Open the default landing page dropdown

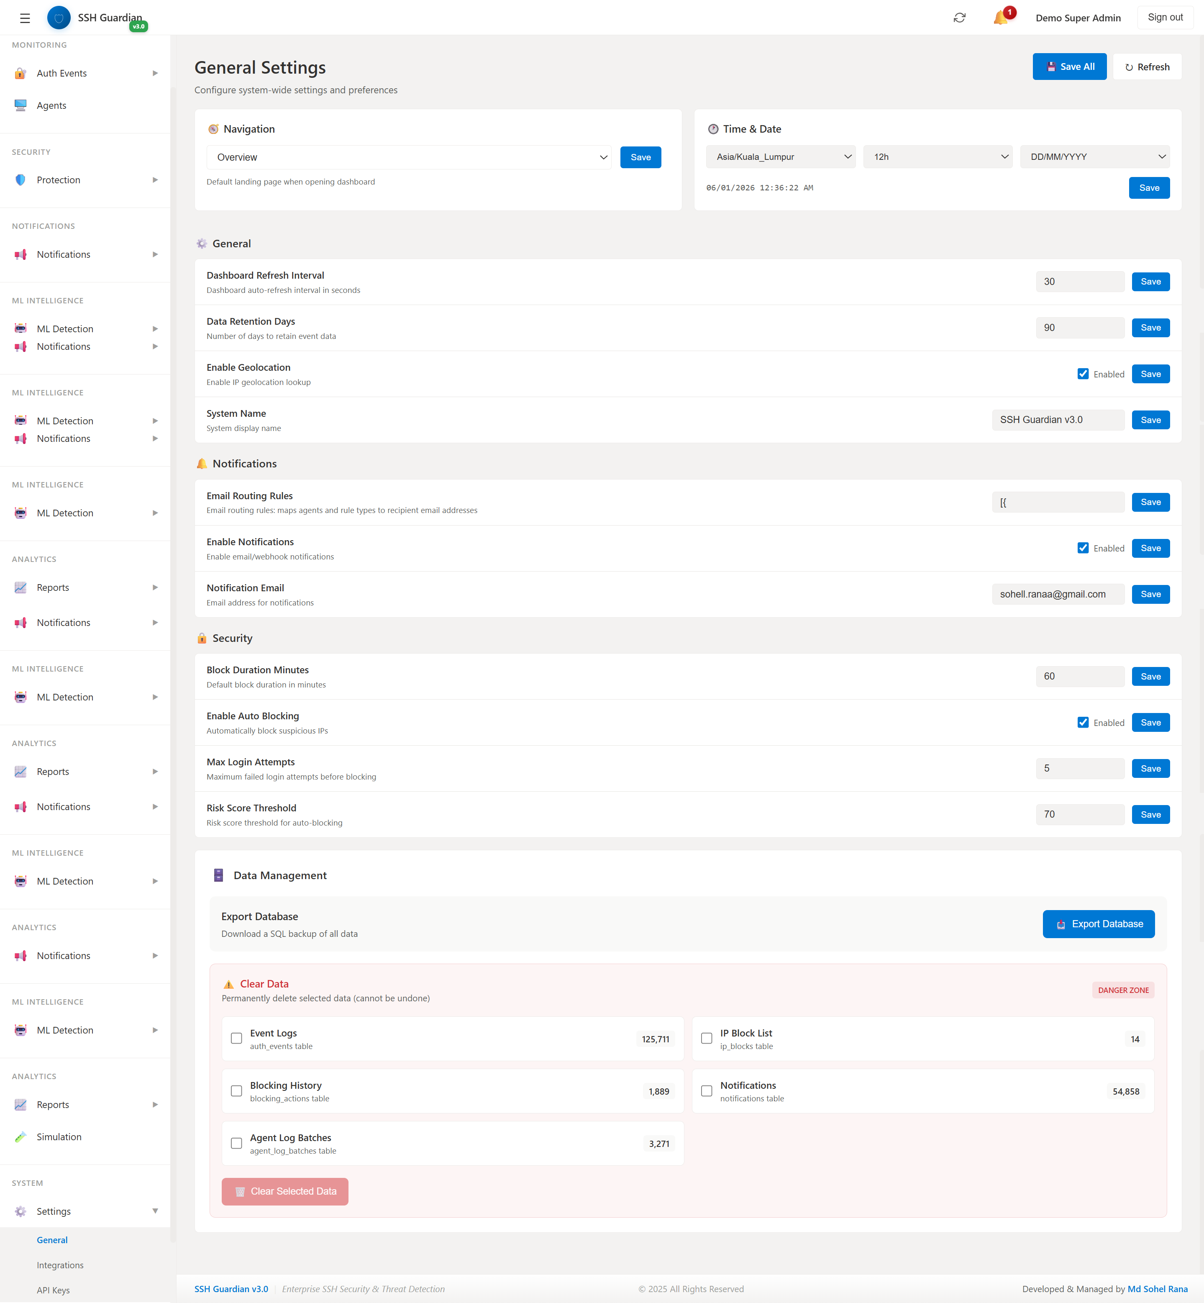point(408,157)
